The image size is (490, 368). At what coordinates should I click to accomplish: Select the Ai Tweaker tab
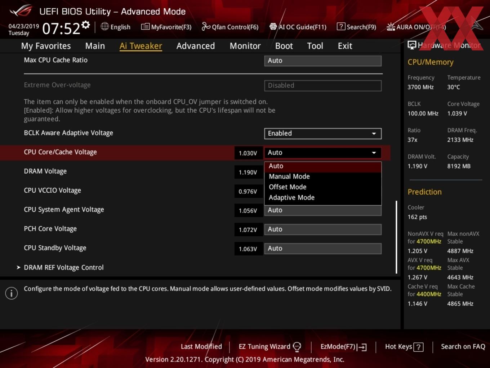[141, 46]
